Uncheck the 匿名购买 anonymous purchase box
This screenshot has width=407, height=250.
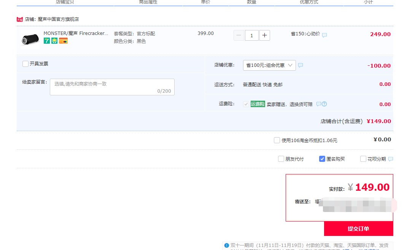click(322, 159)
